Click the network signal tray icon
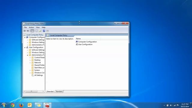Viewport: 192px width, 108px height. (x=175, y=105)
